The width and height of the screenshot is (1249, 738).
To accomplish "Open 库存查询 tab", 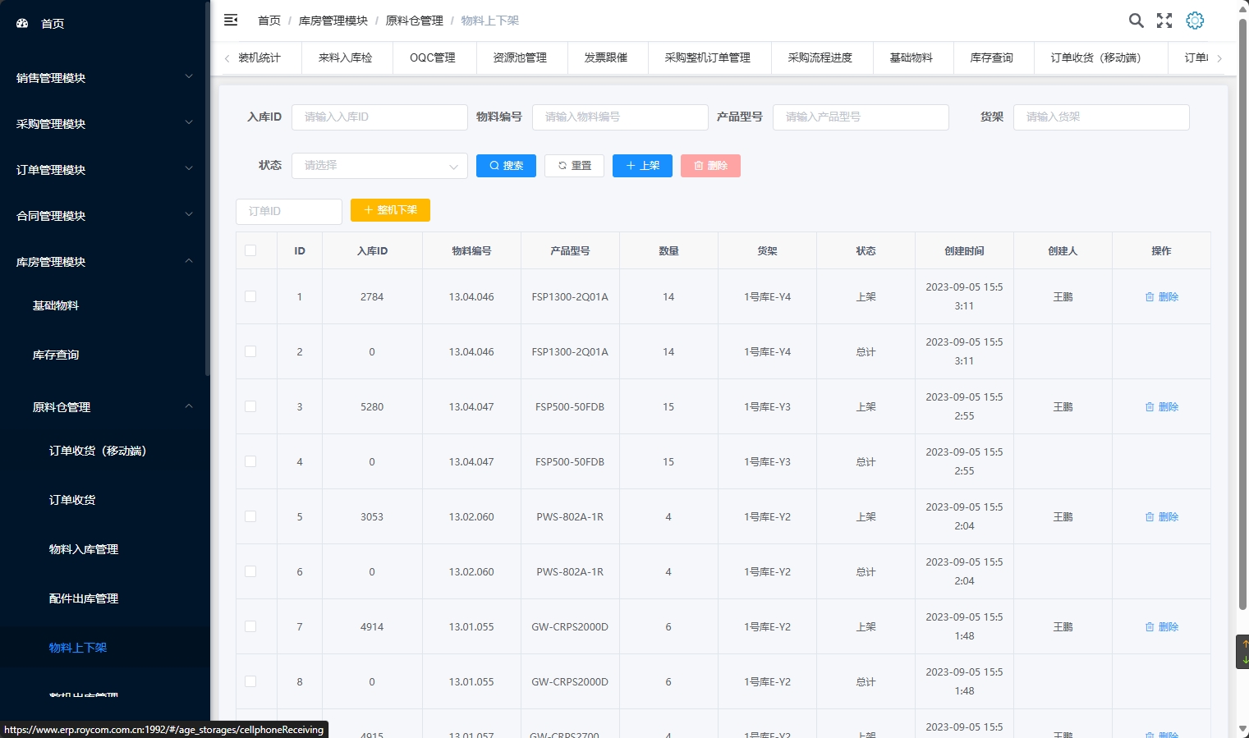I will point(992,57).
